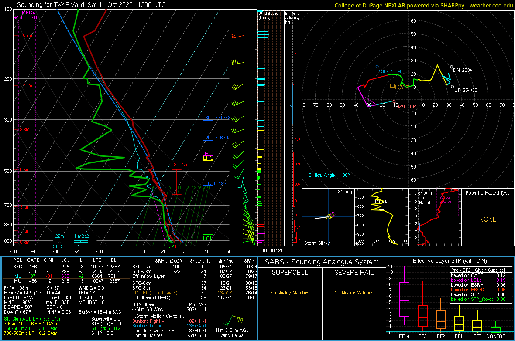Click the Wind Speed (knots) panel header
This screenshot has height=341, width=515.
[268, 15]
